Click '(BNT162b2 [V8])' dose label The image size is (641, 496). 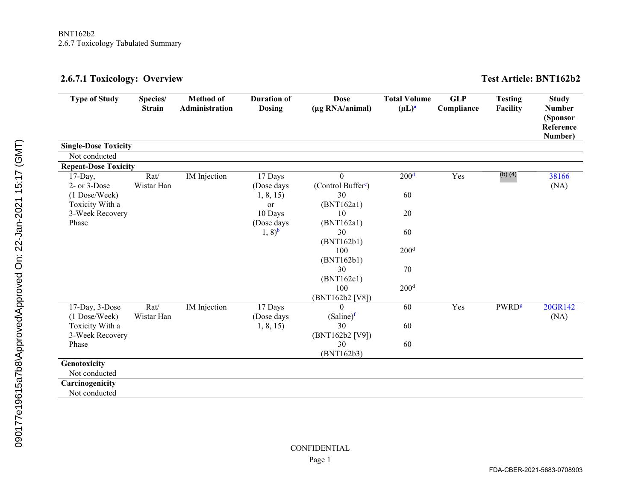click(341, 298)
